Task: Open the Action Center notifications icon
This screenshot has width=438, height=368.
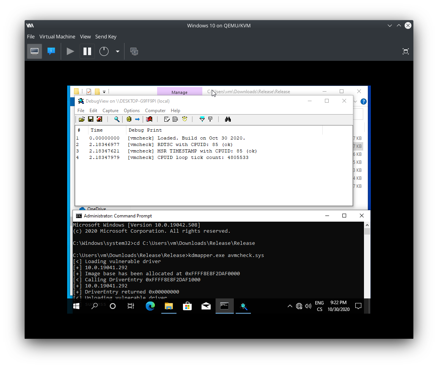Action: (x=358, y=306)
